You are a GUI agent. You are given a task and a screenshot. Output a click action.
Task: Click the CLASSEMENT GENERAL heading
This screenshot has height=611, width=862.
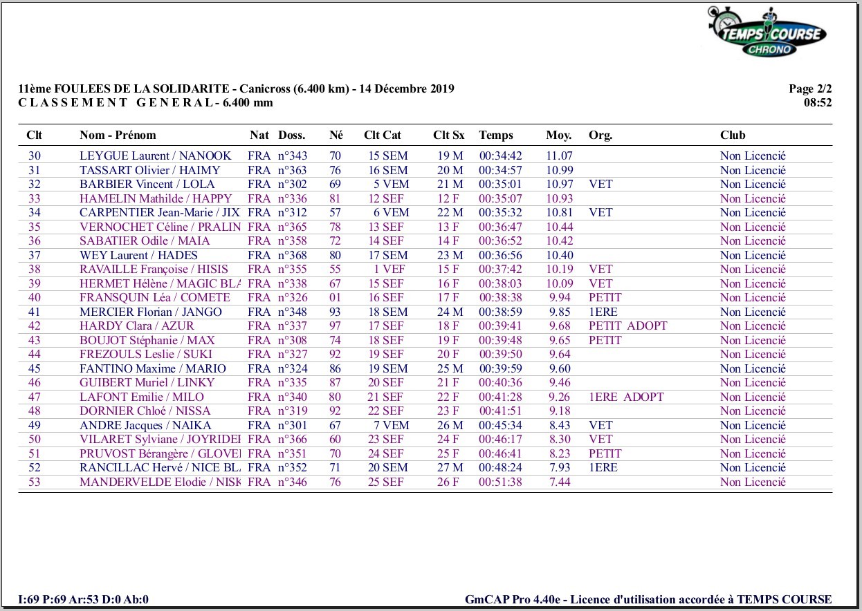[116, 103]
